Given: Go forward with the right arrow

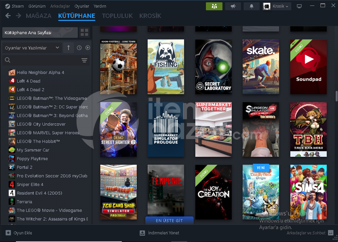Looking at the screenshot, I should point(19,16).
